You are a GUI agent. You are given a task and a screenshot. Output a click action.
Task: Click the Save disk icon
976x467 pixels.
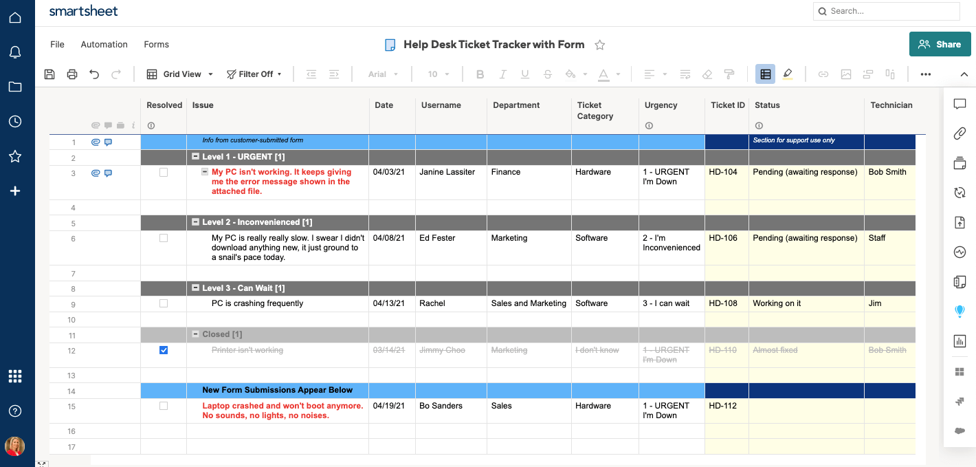[x=49, y=74]
